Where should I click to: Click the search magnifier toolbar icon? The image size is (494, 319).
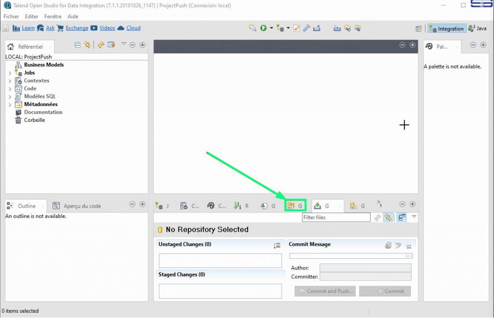pos(252,28)
